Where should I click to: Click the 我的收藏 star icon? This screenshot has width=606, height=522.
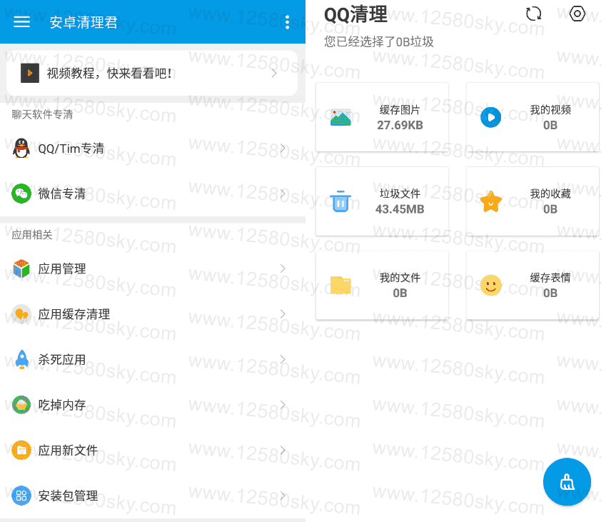tap(491, 201)
